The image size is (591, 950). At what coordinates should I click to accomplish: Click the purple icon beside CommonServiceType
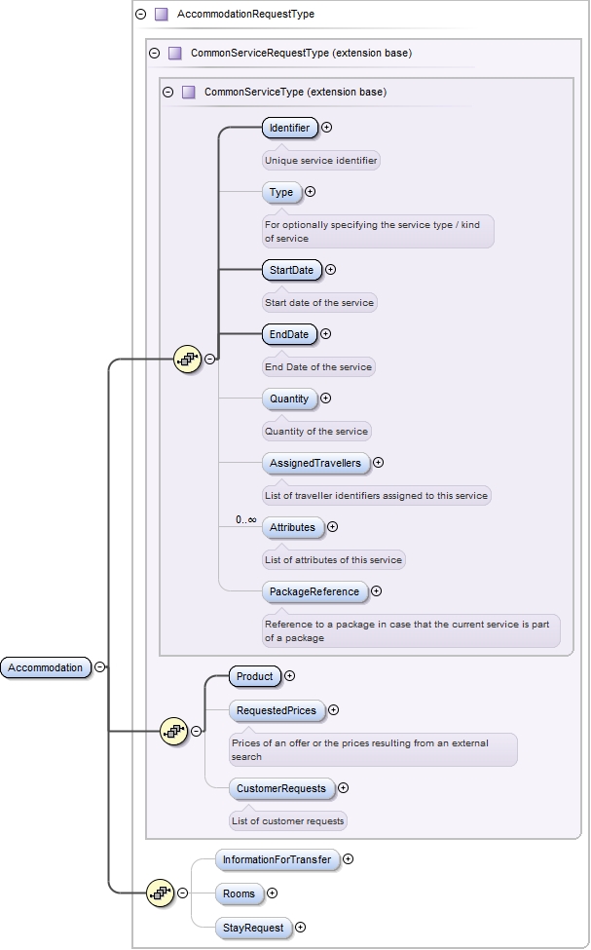coord(189,92)
